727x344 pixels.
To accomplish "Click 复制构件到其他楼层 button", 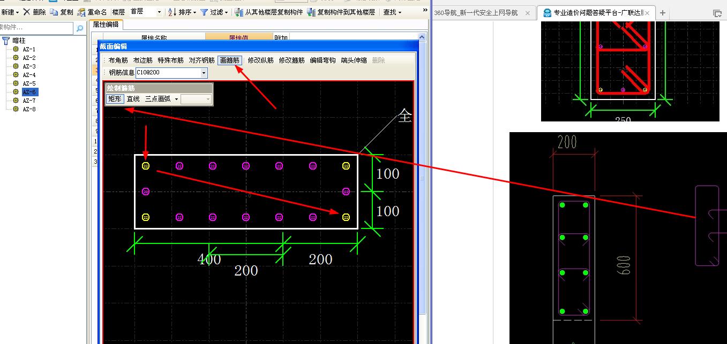I will (341, 12).
